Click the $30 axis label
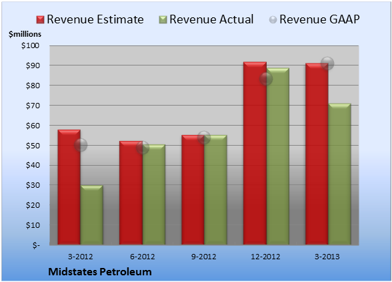392x282 pixels. pos(33,185)
